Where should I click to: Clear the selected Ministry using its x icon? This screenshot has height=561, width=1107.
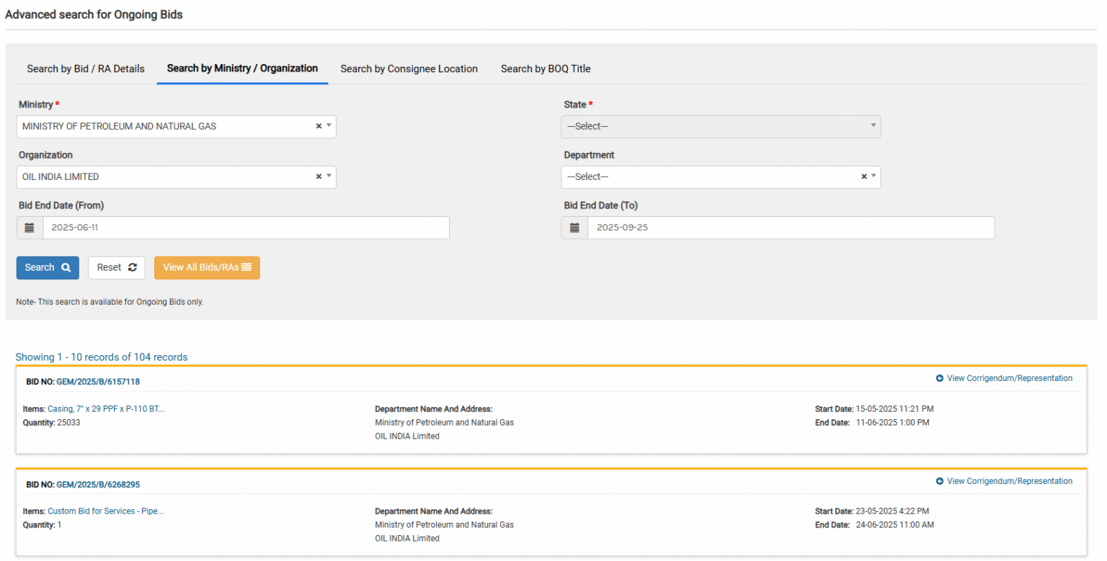(x=318, y=126)
